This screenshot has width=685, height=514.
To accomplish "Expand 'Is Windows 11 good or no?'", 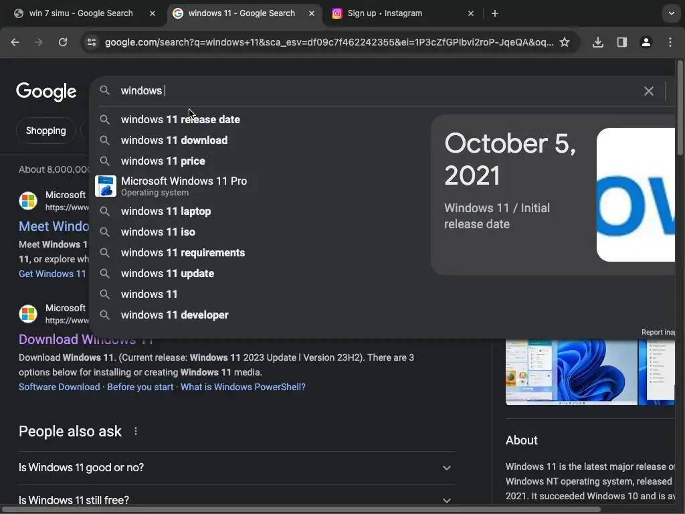I will pos(236,468).
